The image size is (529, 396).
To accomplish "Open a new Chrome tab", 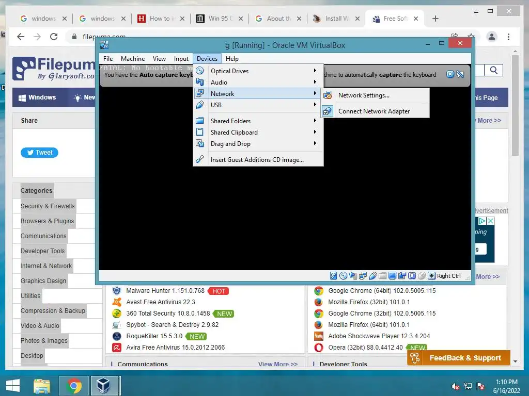I will click(435, 19).
